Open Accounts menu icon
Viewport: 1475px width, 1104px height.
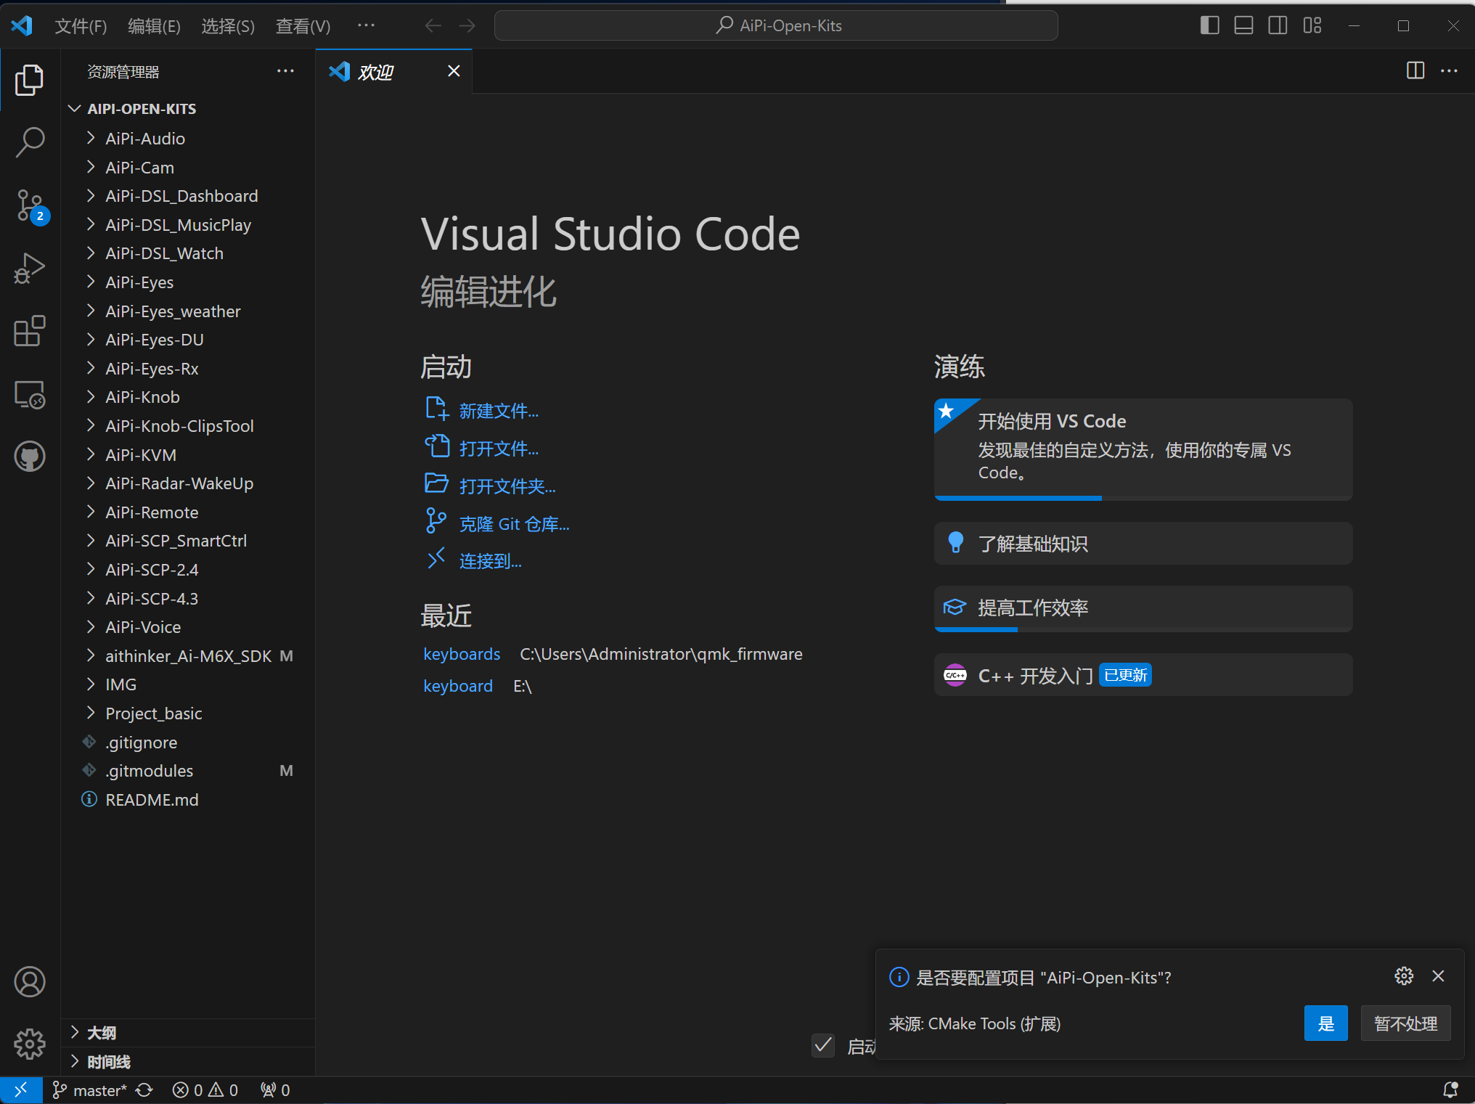click(x=30, y=981)
